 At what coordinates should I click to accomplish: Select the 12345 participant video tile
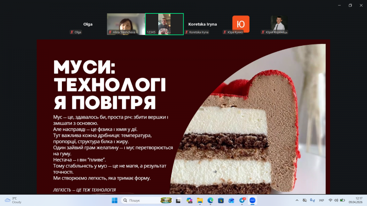164,24
